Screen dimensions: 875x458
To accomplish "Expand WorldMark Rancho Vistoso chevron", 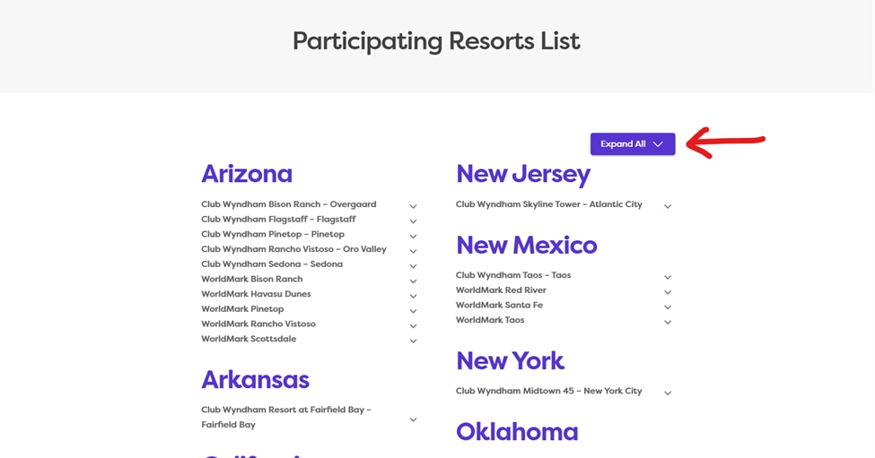I will pyautogui.click(x=413, y=326).
